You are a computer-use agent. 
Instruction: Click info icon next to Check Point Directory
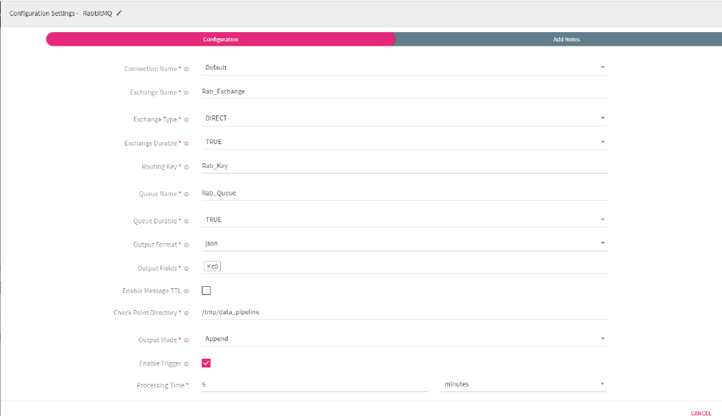coord(187,313)
